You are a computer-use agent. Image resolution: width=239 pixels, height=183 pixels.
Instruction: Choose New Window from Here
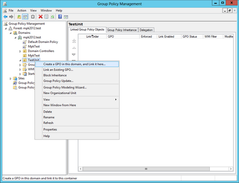pyautogui.click(x=77, y=105)
